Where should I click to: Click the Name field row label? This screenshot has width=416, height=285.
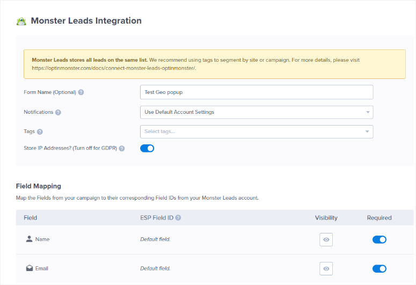(42, 239)
